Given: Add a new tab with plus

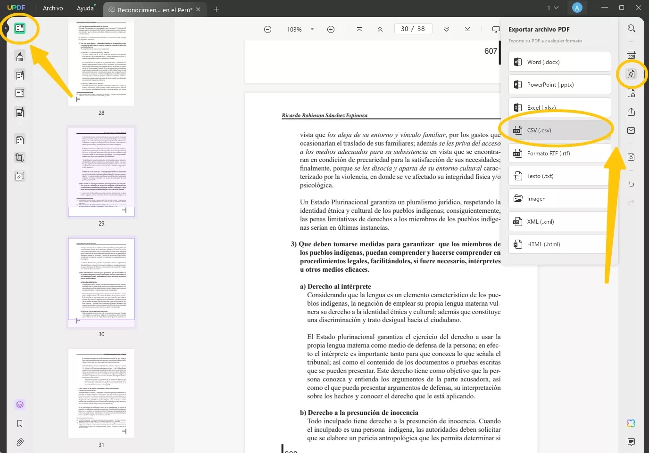Looking at the screenshot, I should (x=216, y=9).
